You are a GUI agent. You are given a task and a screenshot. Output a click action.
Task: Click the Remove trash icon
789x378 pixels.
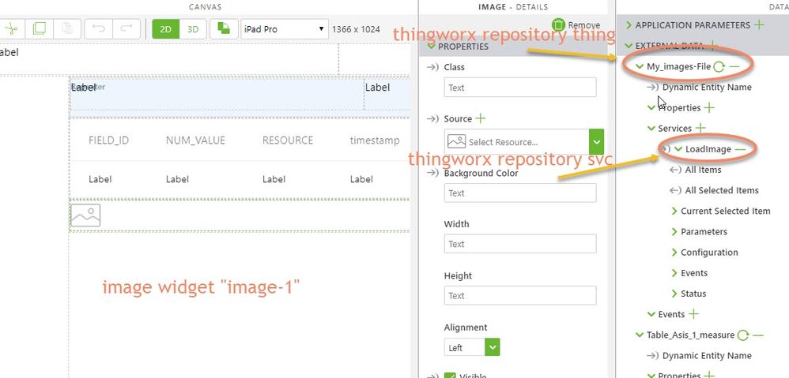pos(558,24)
